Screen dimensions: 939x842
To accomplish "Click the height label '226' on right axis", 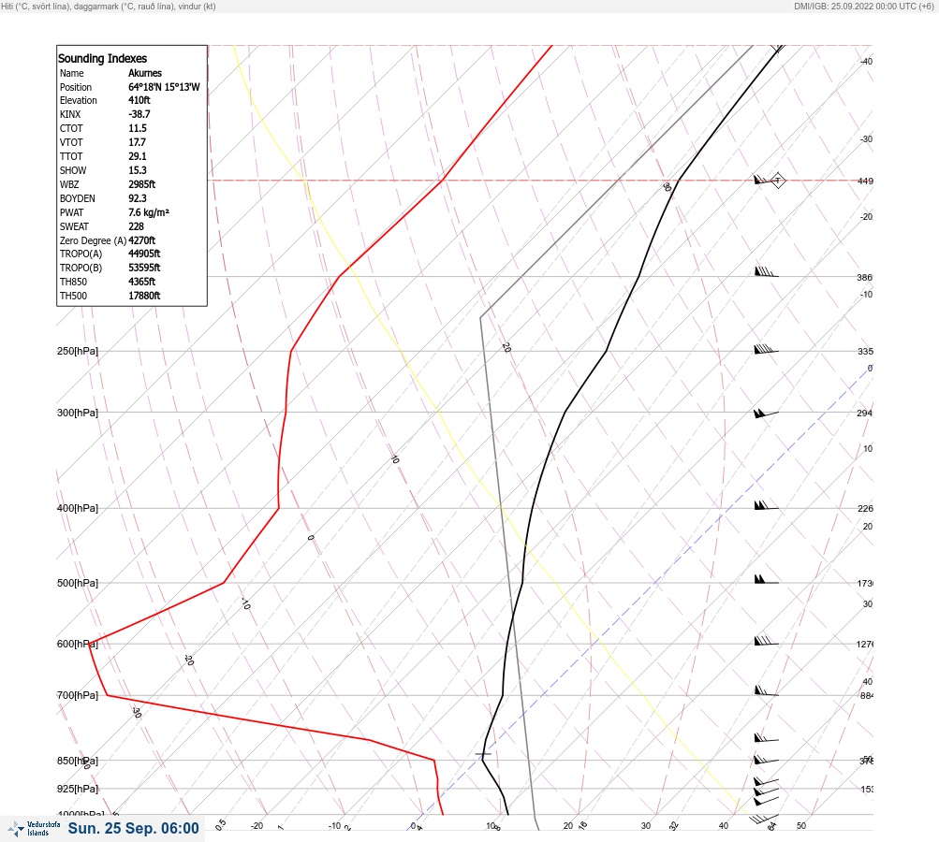I will pos(865,509).
